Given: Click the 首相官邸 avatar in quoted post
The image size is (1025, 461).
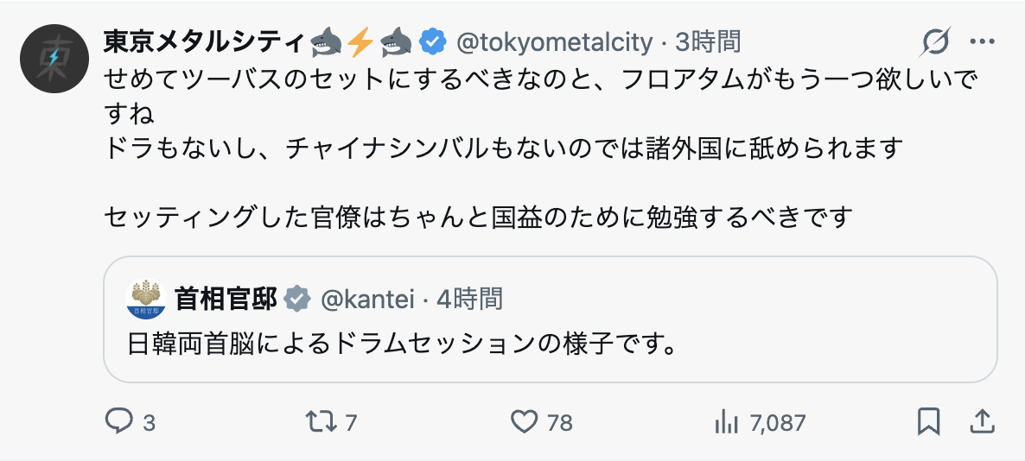Looking at the screenshot, I should (146, 300).
